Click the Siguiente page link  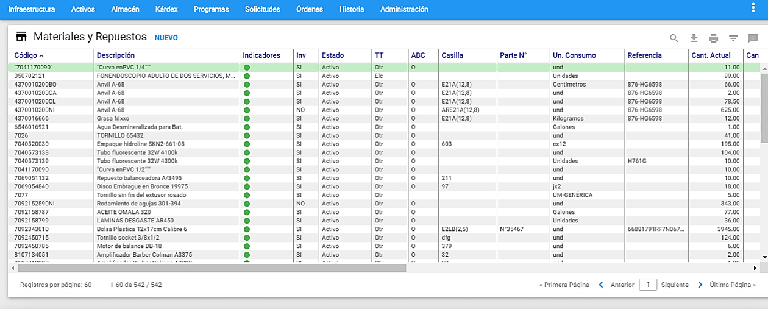pyautogui.click(x=675, y=285)
